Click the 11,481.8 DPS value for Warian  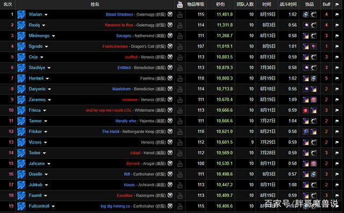point(225,14)
